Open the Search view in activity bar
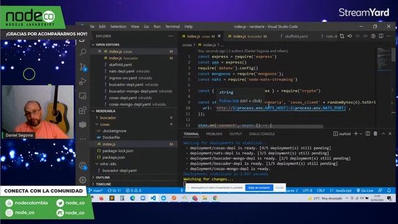This screenshot has width=398, height=224. click(83, 52)
